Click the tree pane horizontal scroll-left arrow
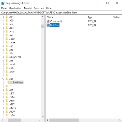Viewport: 122px width, 122px height. point(2,120)
